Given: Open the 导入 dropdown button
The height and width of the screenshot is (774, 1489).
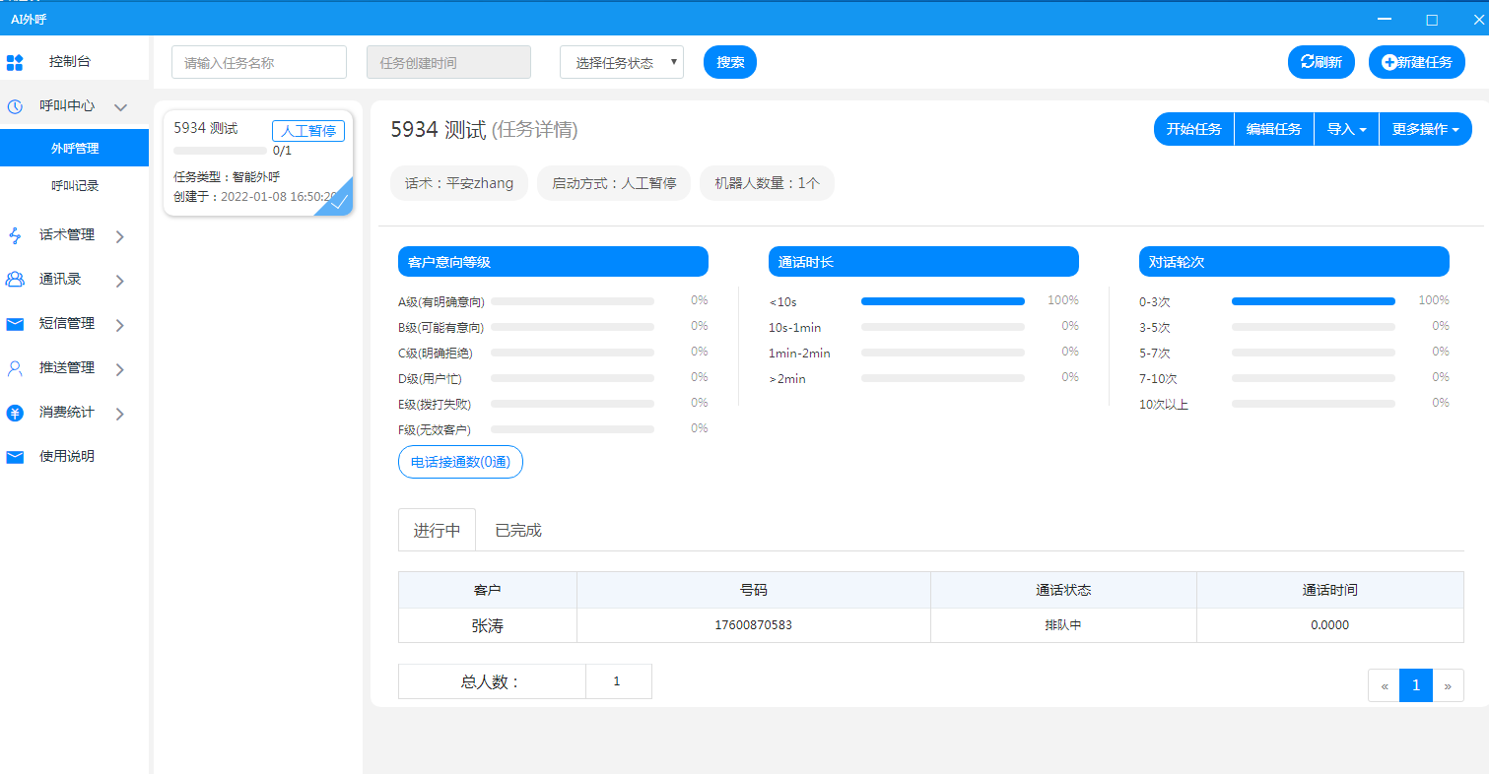Looking at the screenshot, I should click(x=1346, y=129).
